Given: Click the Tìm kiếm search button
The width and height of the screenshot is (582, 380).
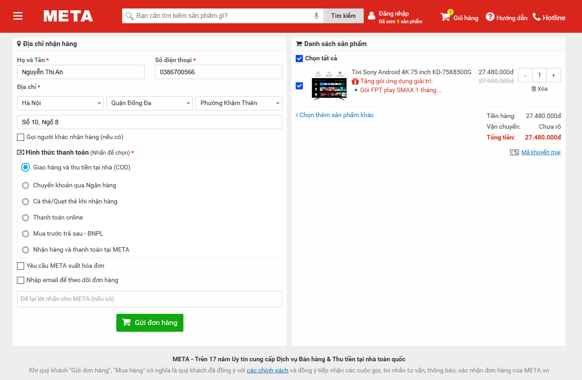Looking at the screenshot, I should [344, 16].
